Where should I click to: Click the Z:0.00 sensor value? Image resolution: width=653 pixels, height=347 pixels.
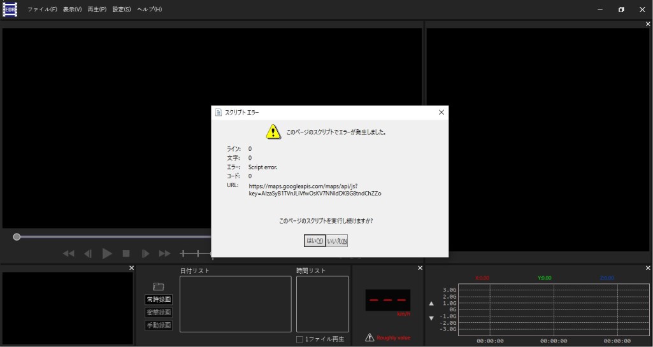coord(606,278)
